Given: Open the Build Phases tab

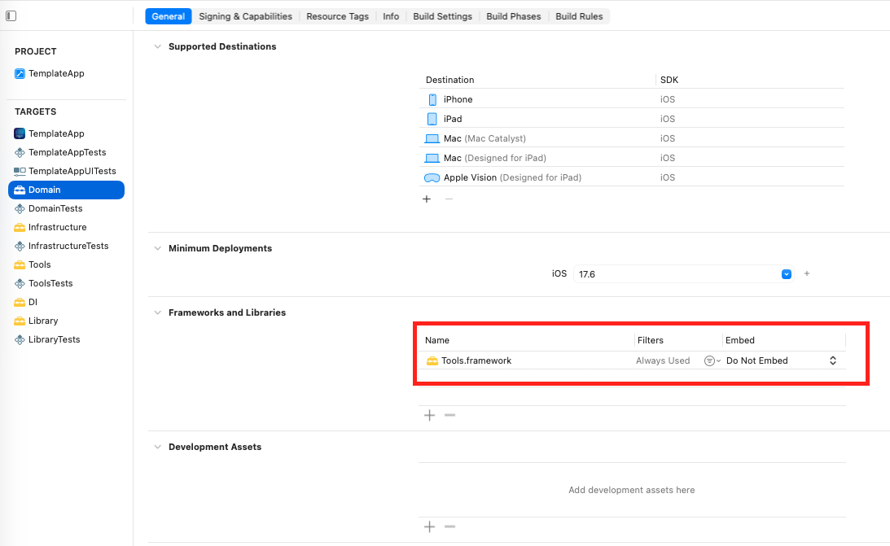Looking at the screenshot, I should [513, 16].
